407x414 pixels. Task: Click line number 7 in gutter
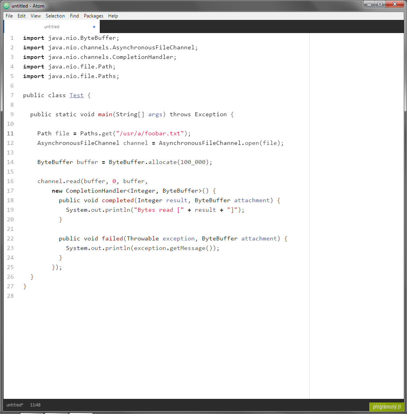[12, 95]
